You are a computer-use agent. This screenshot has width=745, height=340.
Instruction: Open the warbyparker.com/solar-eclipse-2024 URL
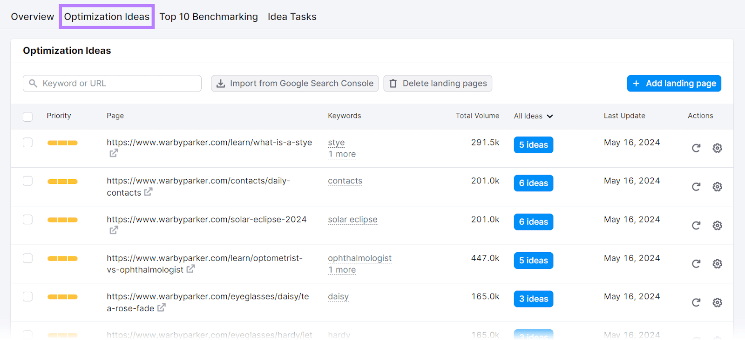pyautogui.click(x=207, y=219)
